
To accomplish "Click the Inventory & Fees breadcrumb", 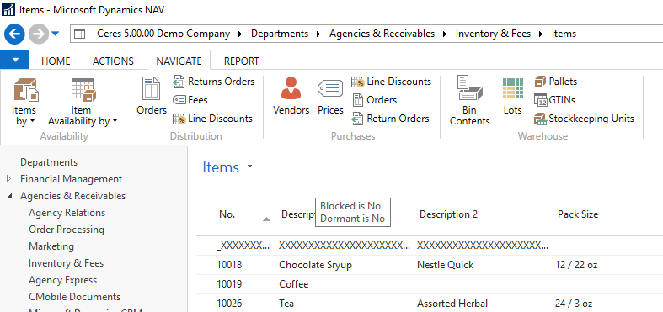I will pyautogui.click(x=493, y=34).
